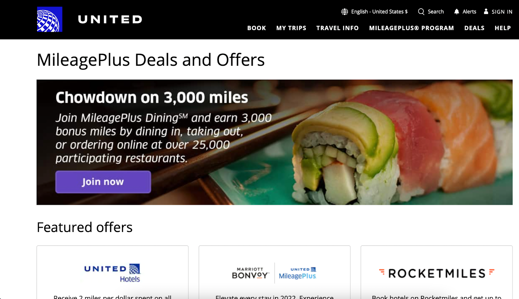The image size is (519, 299).
Task: Click the Rocketmiles logo
Action: (x=437, y=273)
